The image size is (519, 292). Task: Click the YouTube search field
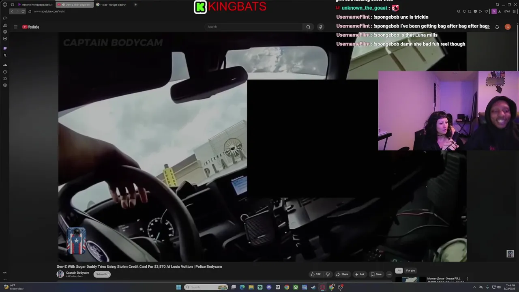(x=253, y=27)
